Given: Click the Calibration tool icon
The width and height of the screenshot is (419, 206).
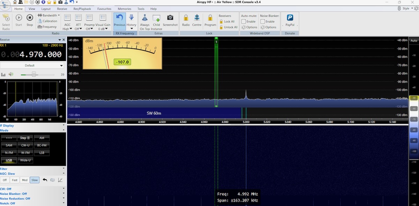Looking at the screenshot, I should pyautogui.click(x=40, y=21).
